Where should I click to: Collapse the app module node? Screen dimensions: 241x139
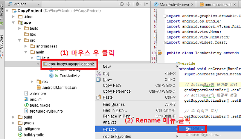click(14, 23)
